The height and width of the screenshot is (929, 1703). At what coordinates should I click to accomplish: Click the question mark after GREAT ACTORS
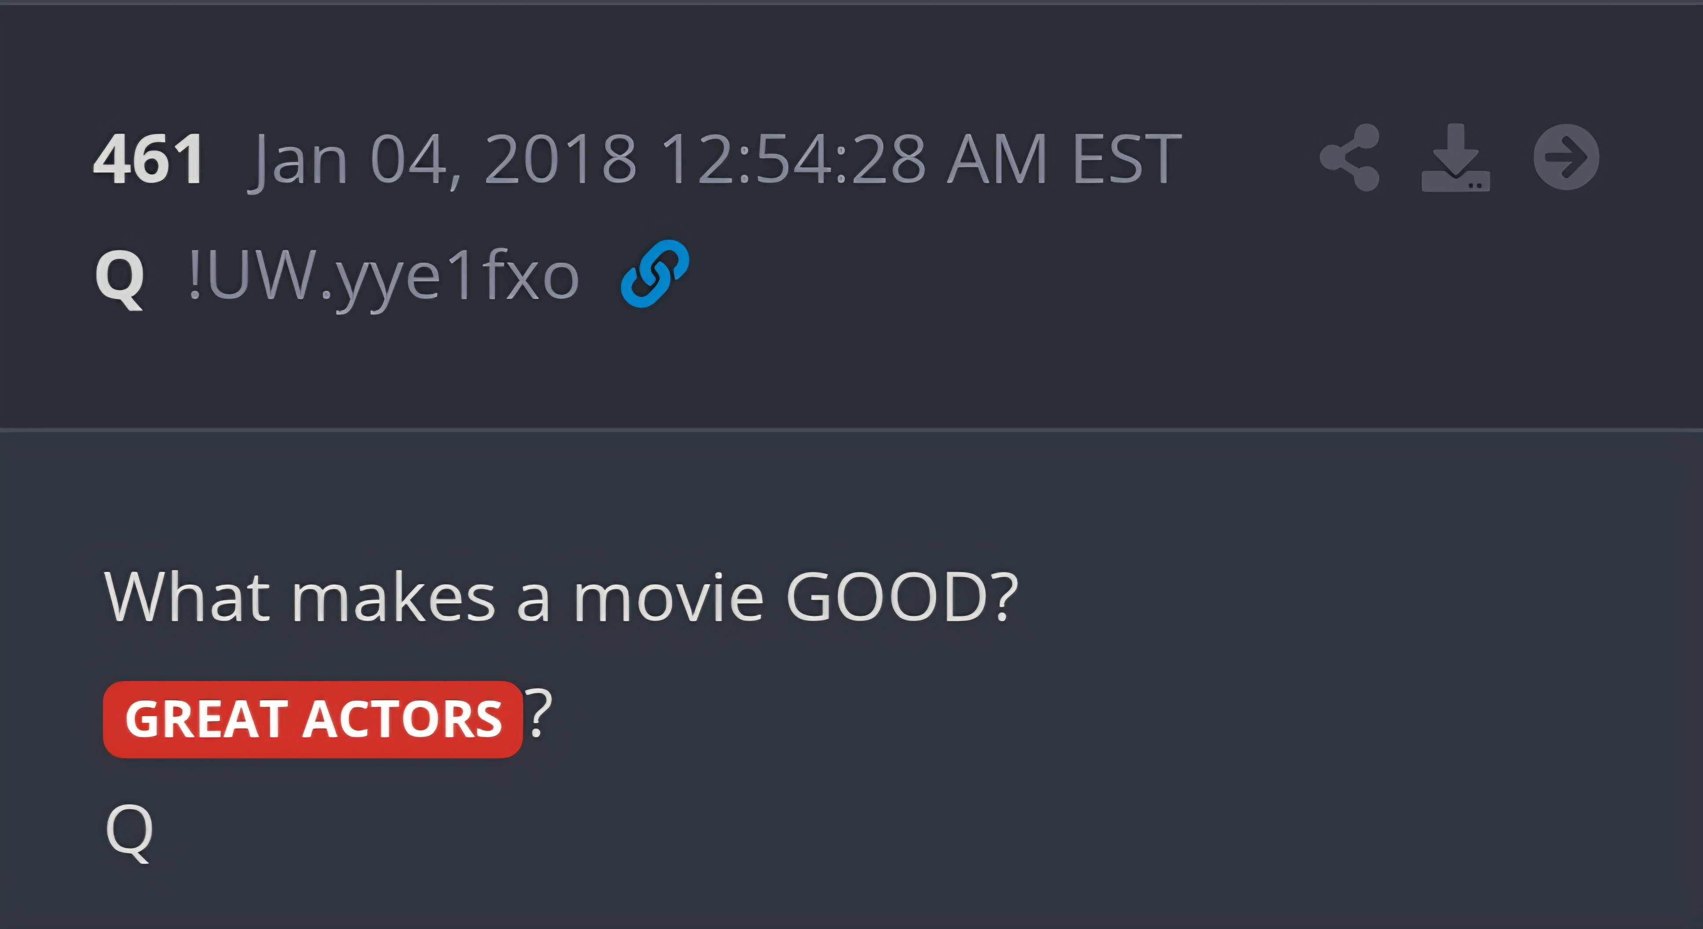coord(539,714)
